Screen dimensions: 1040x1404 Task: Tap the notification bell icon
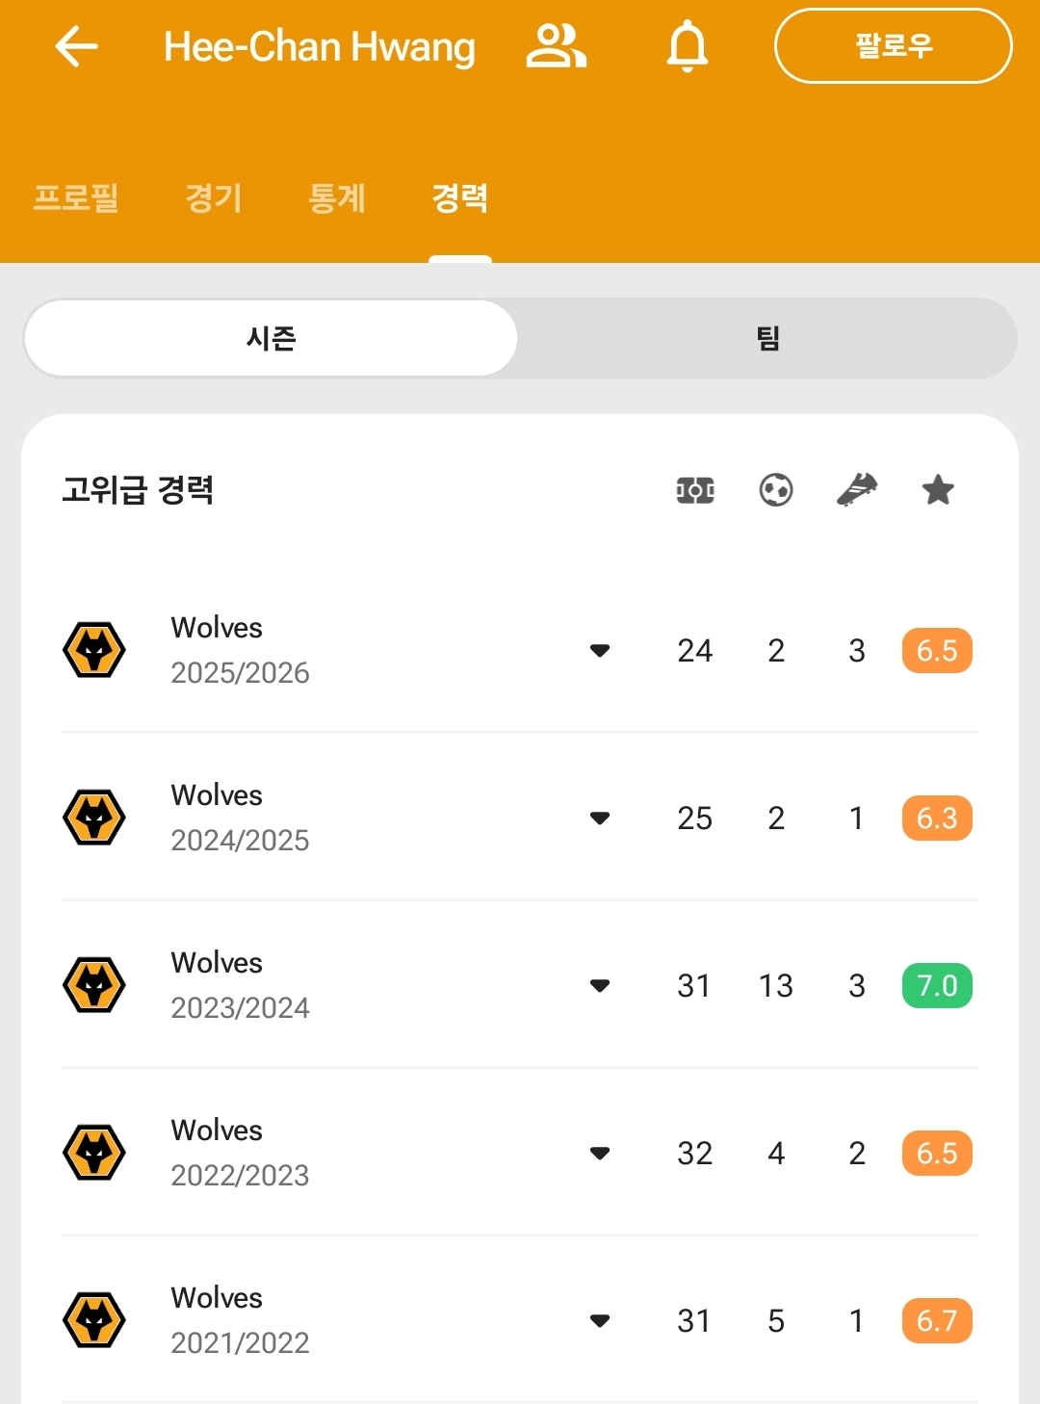pos(688,46)
